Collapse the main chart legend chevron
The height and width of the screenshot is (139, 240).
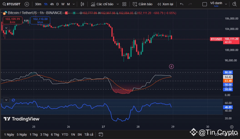click(6, 28)
